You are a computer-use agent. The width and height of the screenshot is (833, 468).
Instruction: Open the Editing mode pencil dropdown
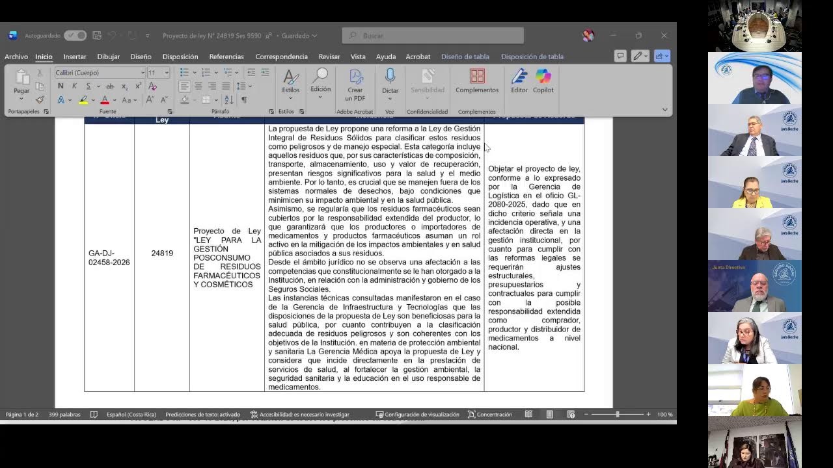[640, 57]
